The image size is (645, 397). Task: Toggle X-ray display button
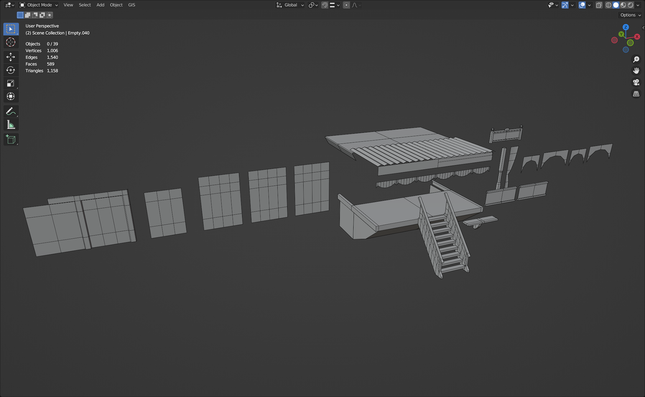click(x=599, y=5)
